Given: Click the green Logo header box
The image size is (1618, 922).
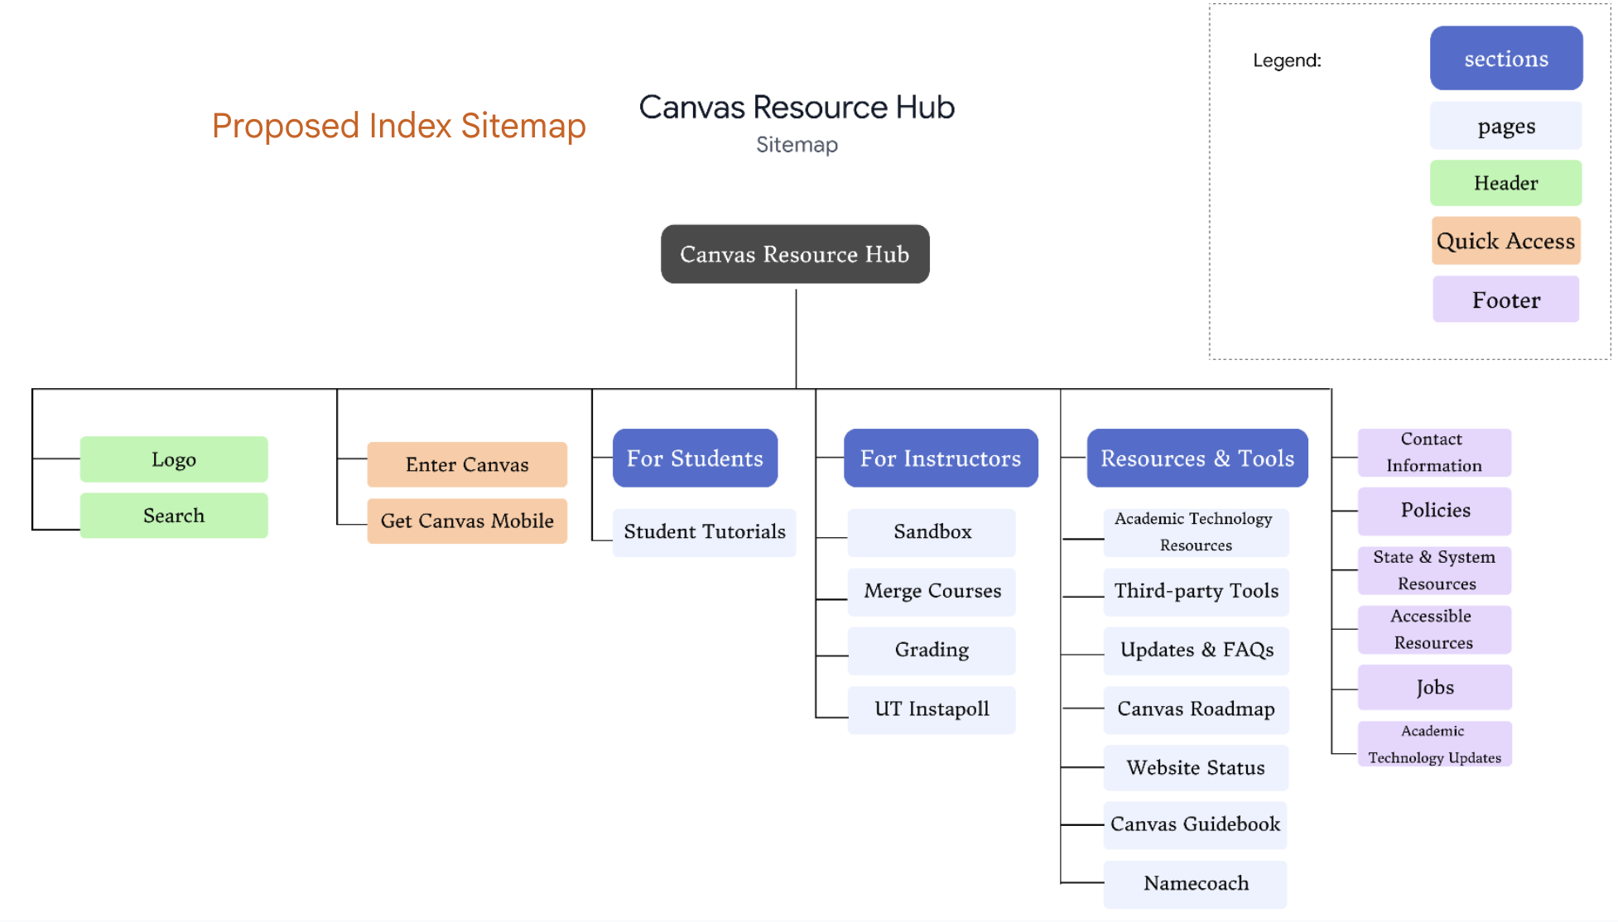Looking at the screenshot, I should click(x=174, y=459).
